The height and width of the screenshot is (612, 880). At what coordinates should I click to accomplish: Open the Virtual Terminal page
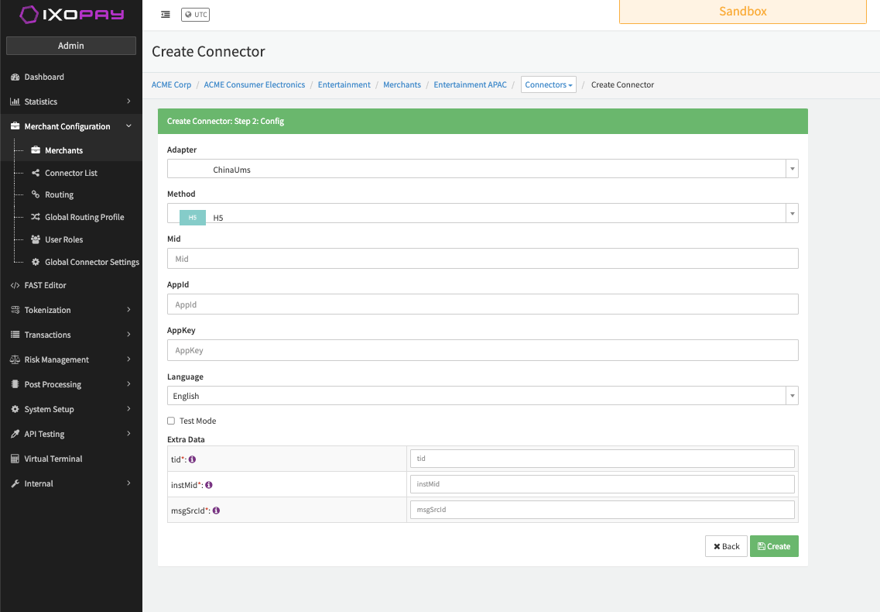click(x=53, y=459)
